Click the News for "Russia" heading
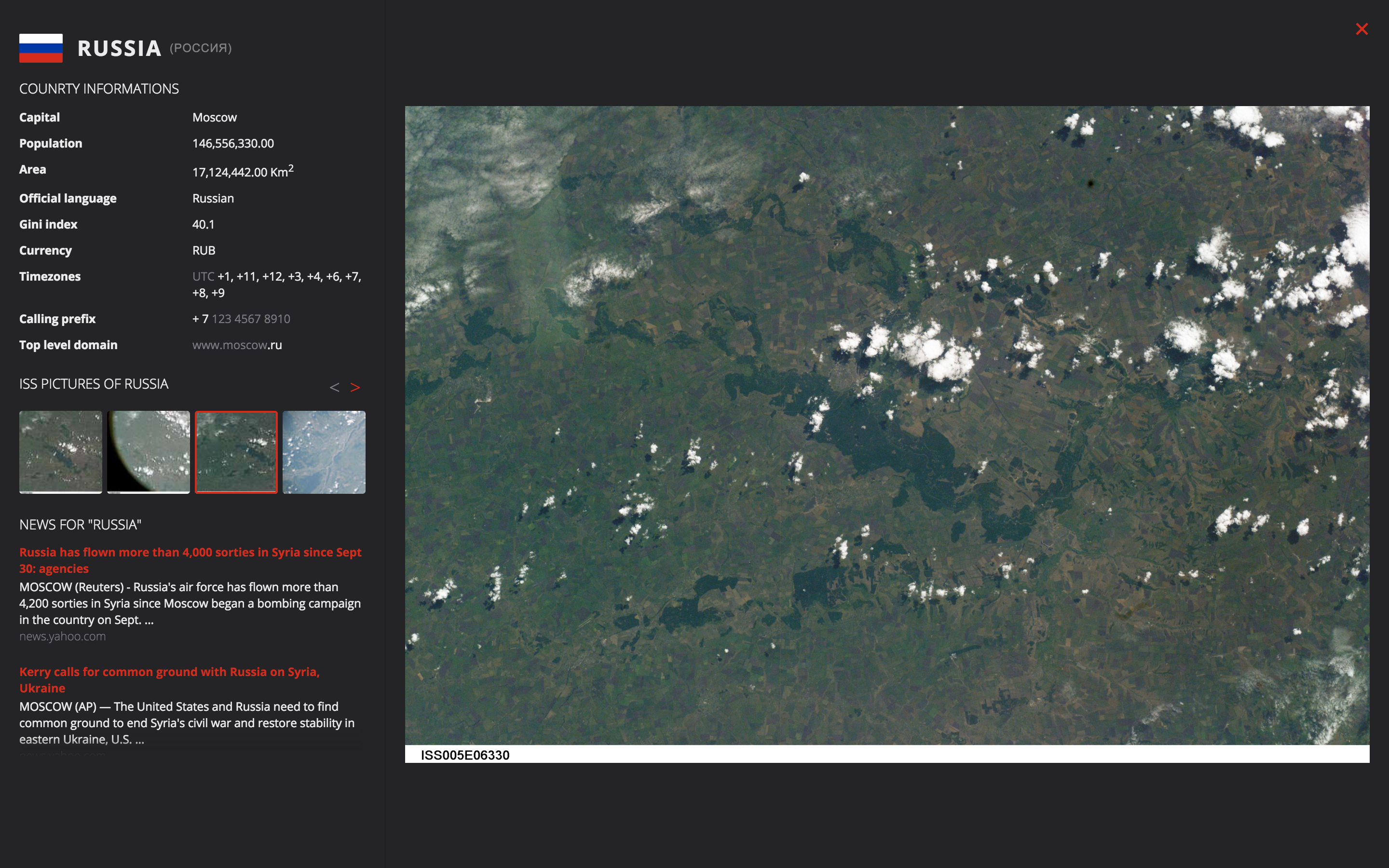This screenshot has height=868, width=1389. tap(81, 524)
